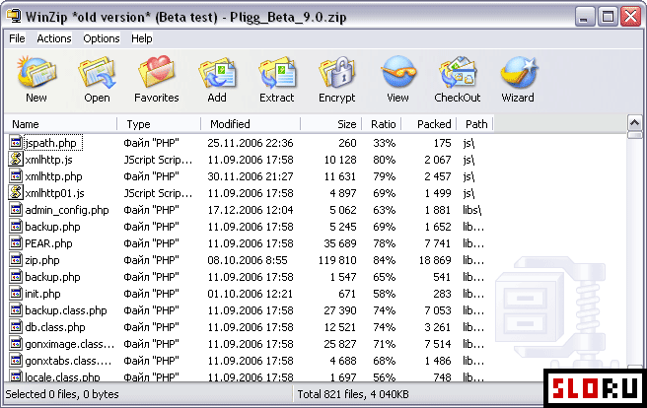Click the libs\ path value
Screen dimensions: 647x408
coord(472,210)
